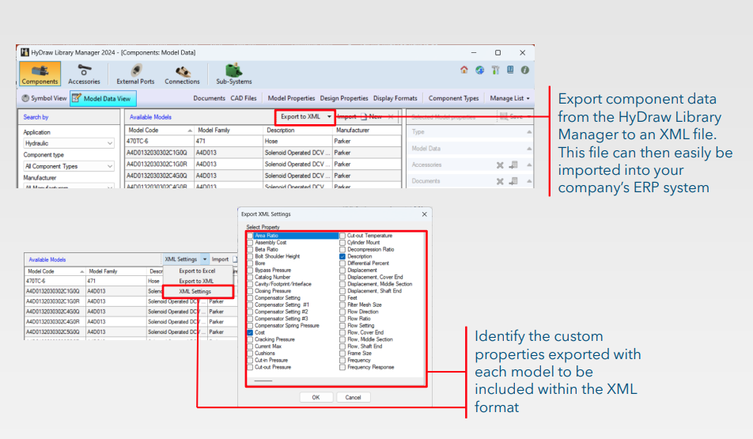Screen dimensions: 753x439
Task: Click the XML Settings toolbar button
Action: (x=181, y=259)
